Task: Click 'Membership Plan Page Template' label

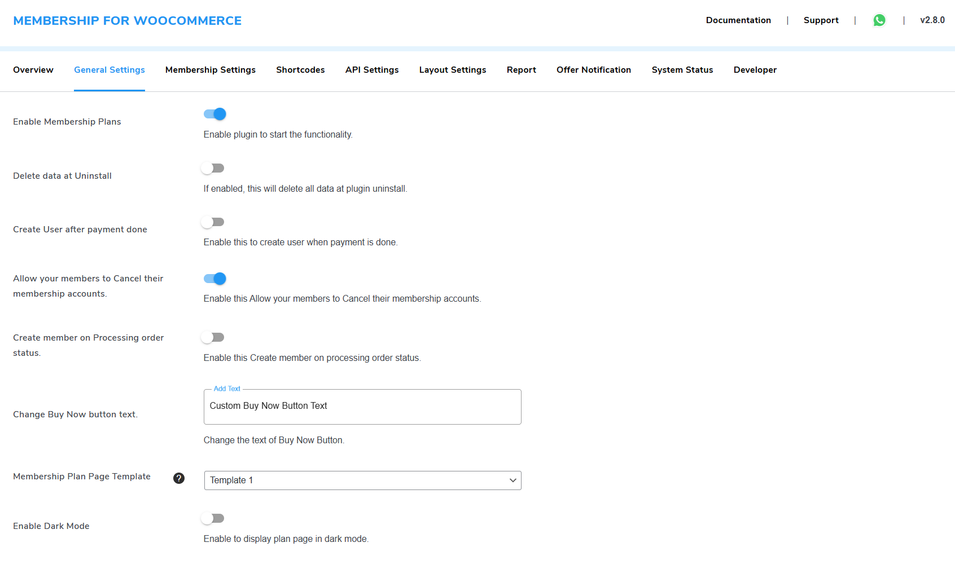Action: [x=82, y=477]
